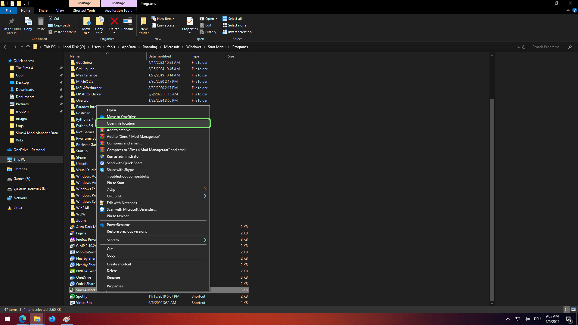Click the Edit ribbon button
This screenshot has width=578, height=325.
click(x=206, y=25)
